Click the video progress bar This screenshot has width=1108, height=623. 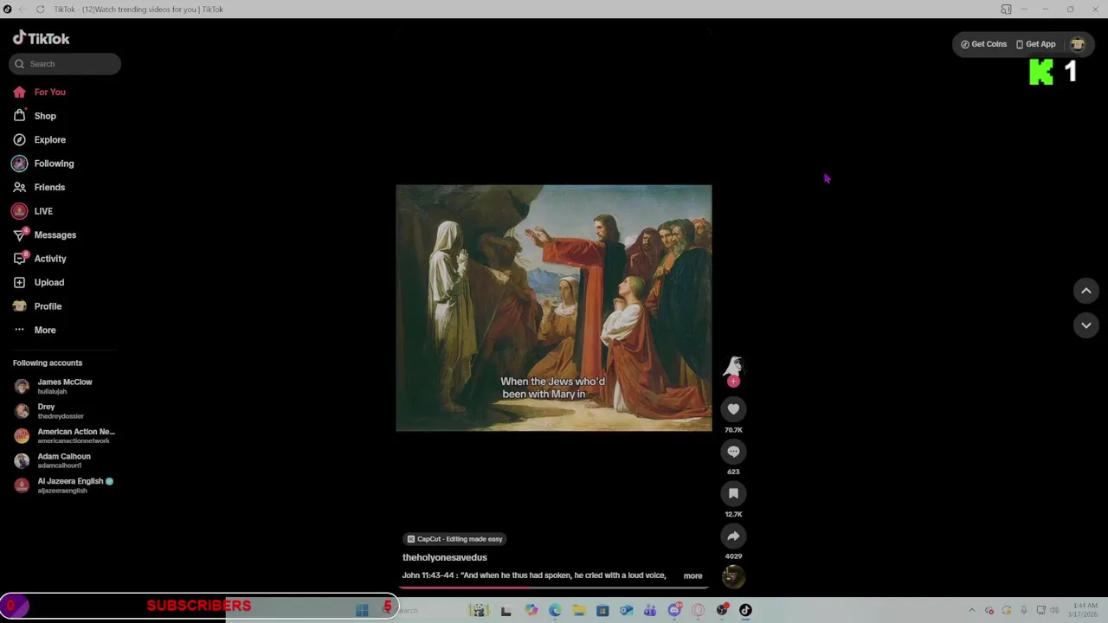click(x=554, y=588)
